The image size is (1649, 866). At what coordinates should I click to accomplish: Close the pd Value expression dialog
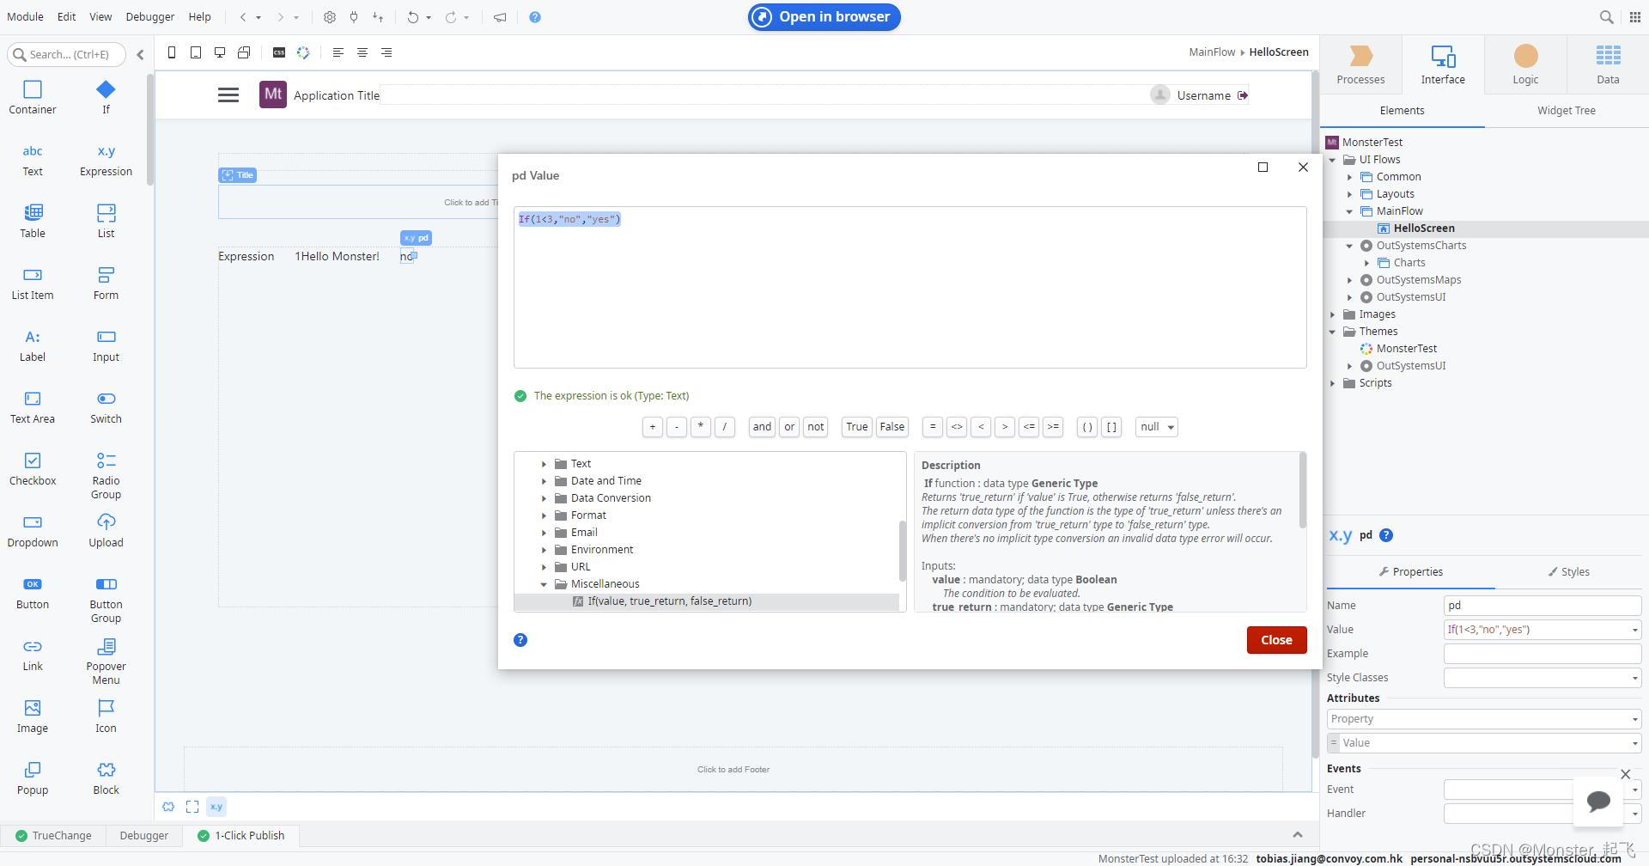(x=1276, y=640)
